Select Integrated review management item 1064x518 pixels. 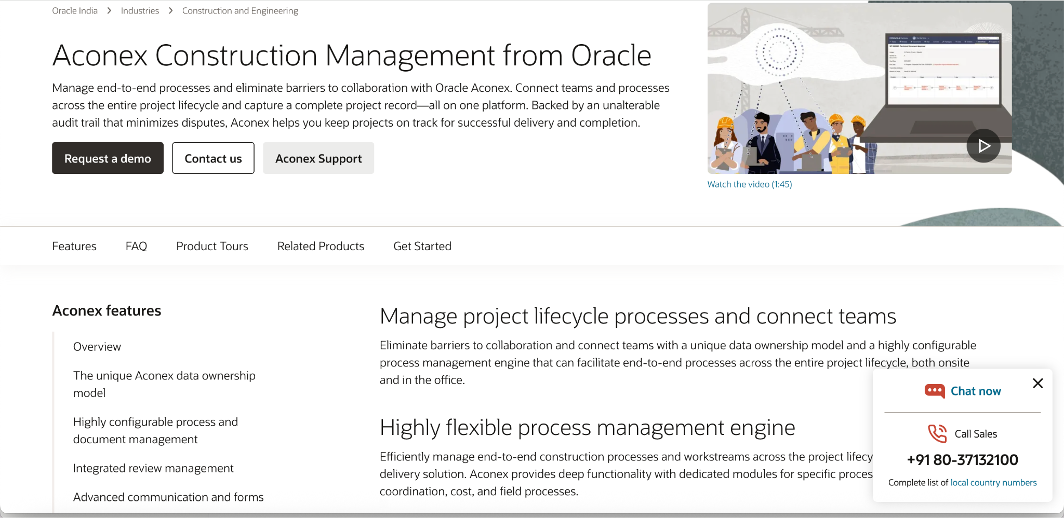(x=153, y=468)
